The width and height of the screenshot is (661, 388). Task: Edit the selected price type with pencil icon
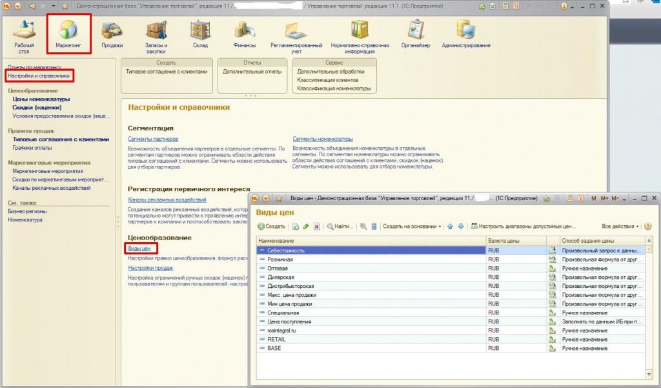(306, 227)
